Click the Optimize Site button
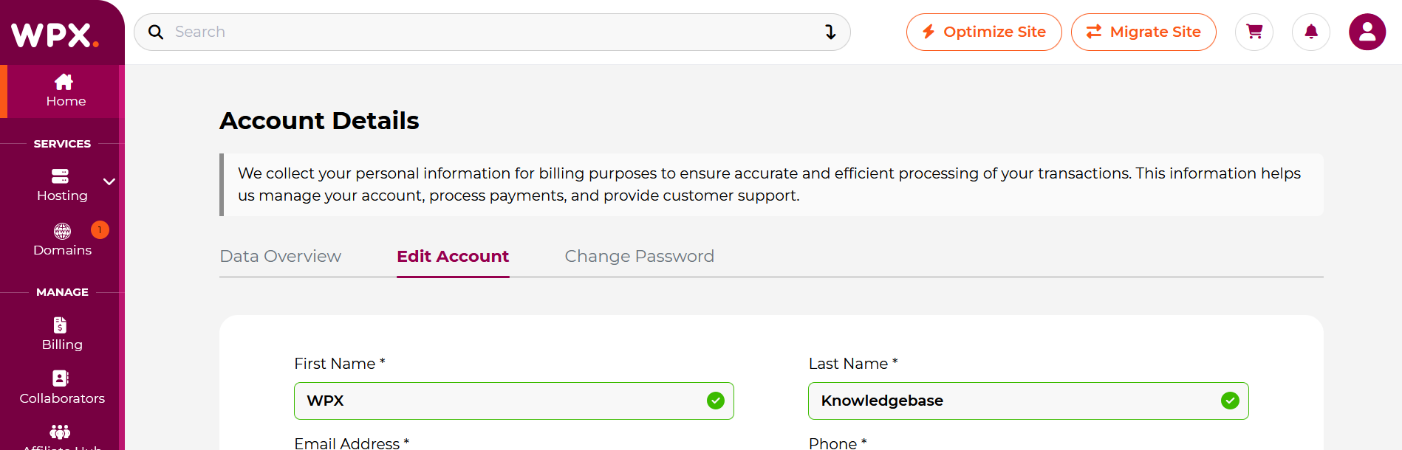Image resolution: width=1402 pixels, height=450 pixels. (x=984, y=32)
